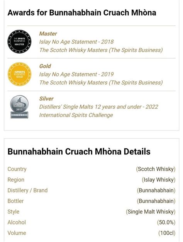Viewport: 183px width, 242px height.
Task: Click the 100cl volume value
Action: tap(167, 233)
